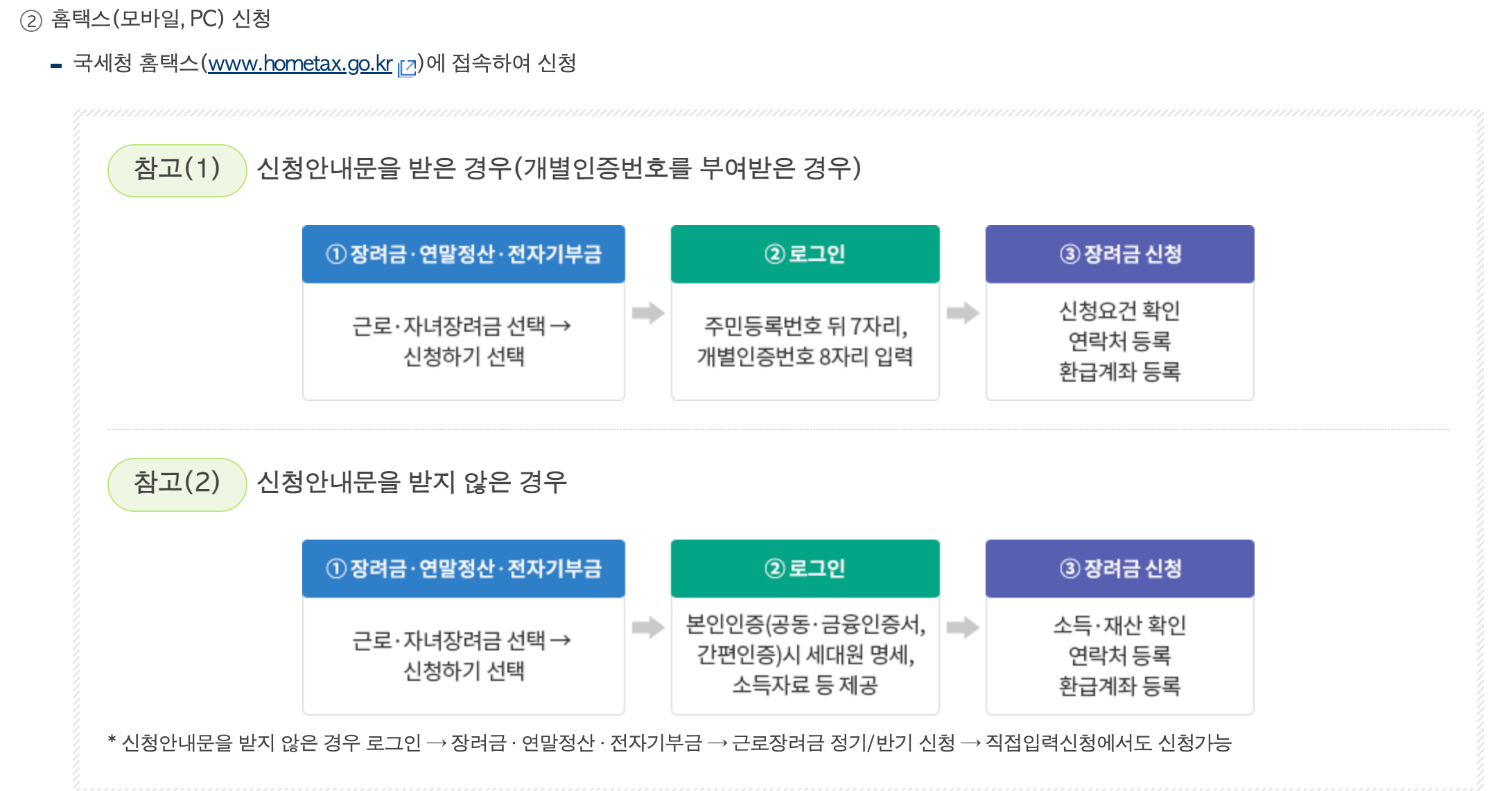1493x791 pixels.
Task: Select the 참고(1) green badge
Action: point(177,170)
